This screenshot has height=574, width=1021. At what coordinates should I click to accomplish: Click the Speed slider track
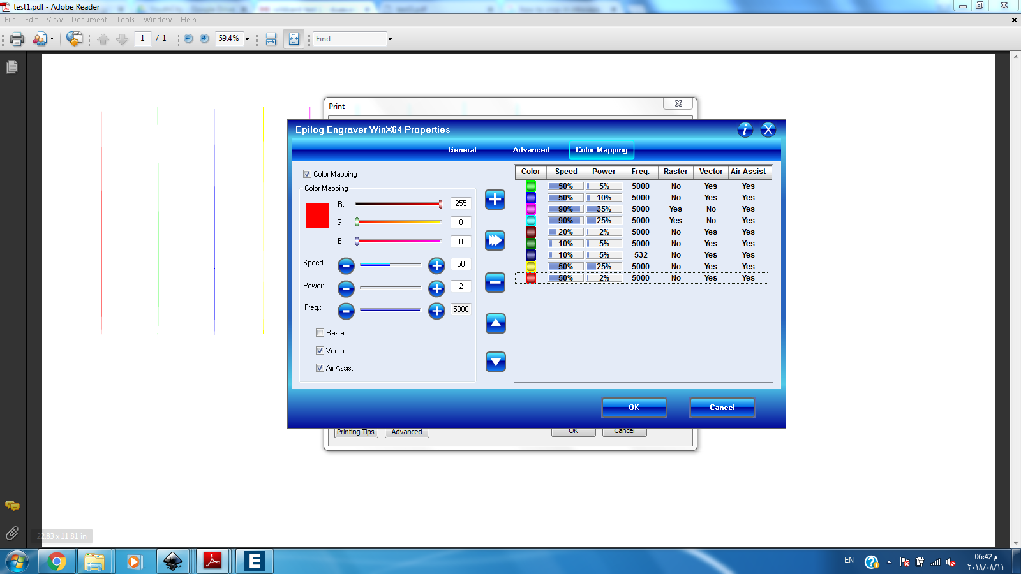[x=390, y=264]
